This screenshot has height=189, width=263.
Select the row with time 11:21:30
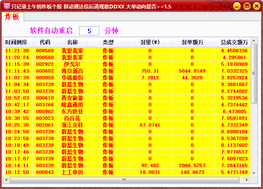tap(127, 51)
